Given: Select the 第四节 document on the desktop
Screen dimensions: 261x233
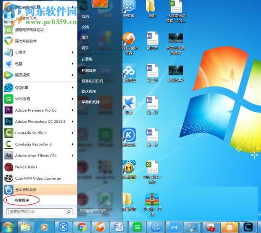Looking at the screenshot, I should point(152,41).
